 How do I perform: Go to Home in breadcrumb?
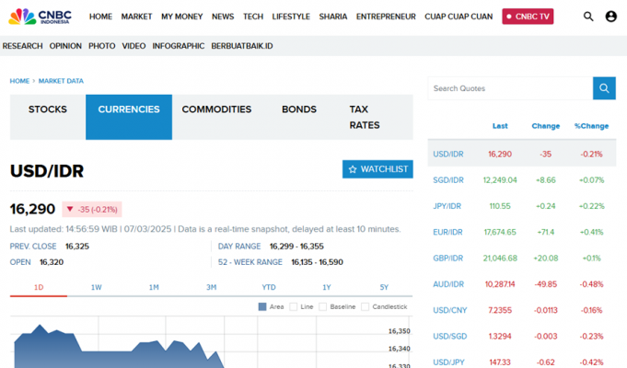click(x=19, y=81)
